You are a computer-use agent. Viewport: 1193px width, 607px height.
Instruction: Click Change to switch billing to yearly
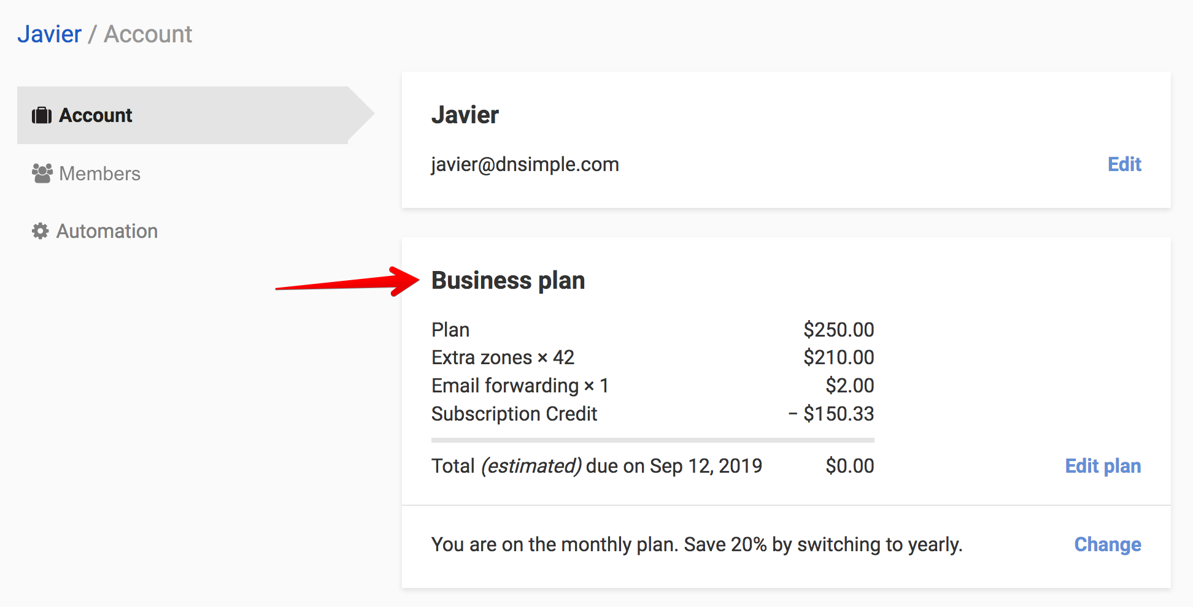point(1107,544)
